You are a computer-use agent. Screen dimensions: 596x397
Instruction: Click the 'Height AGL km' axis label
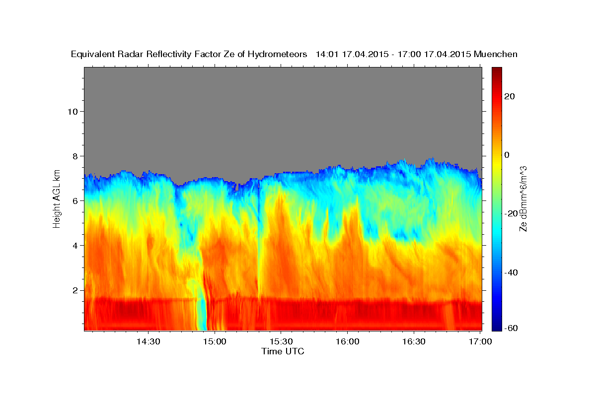[x=57, y=199]
